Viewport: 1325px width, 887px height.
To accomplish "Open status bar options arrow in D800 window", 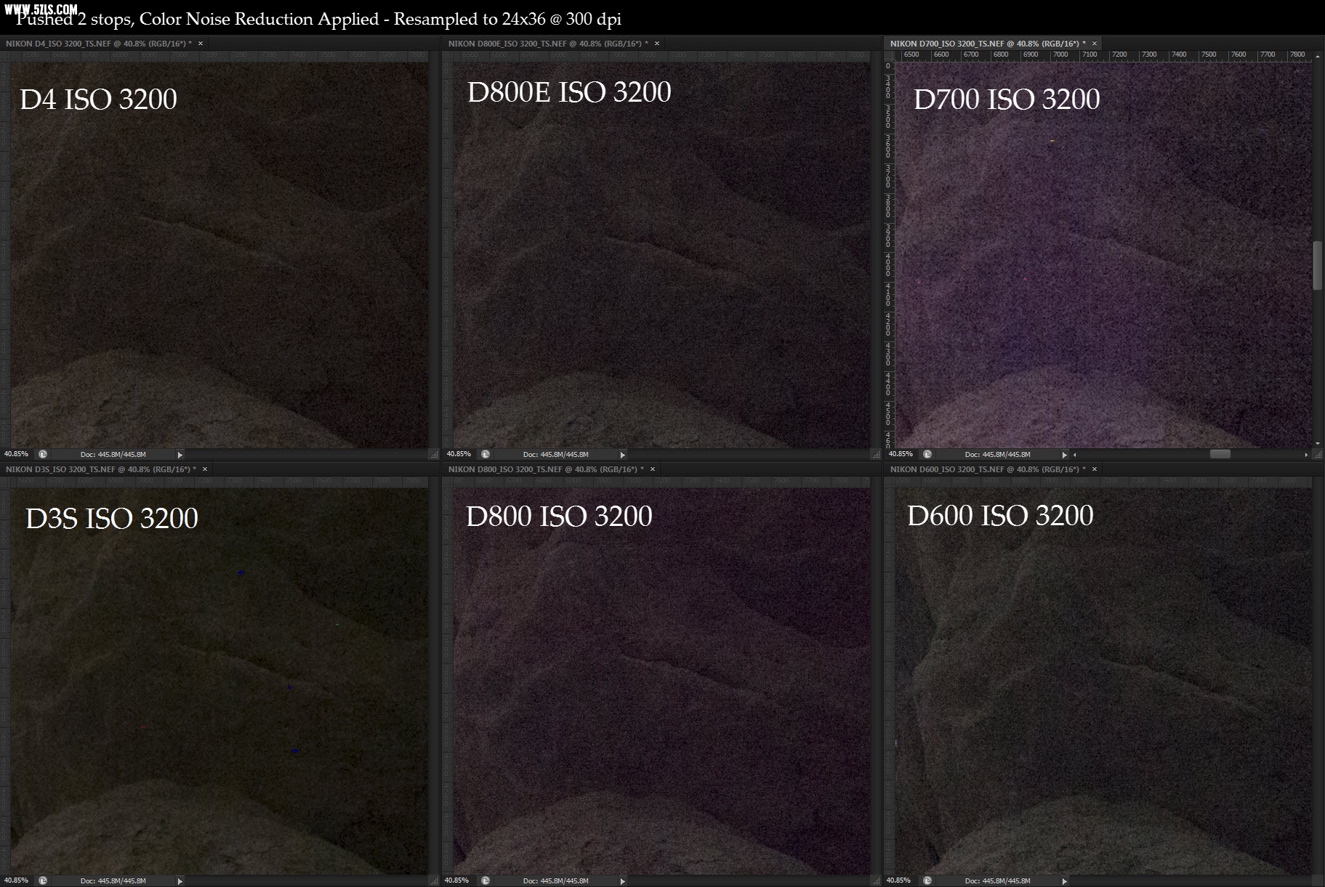I will pyautogui.click(x=622, y=881).
